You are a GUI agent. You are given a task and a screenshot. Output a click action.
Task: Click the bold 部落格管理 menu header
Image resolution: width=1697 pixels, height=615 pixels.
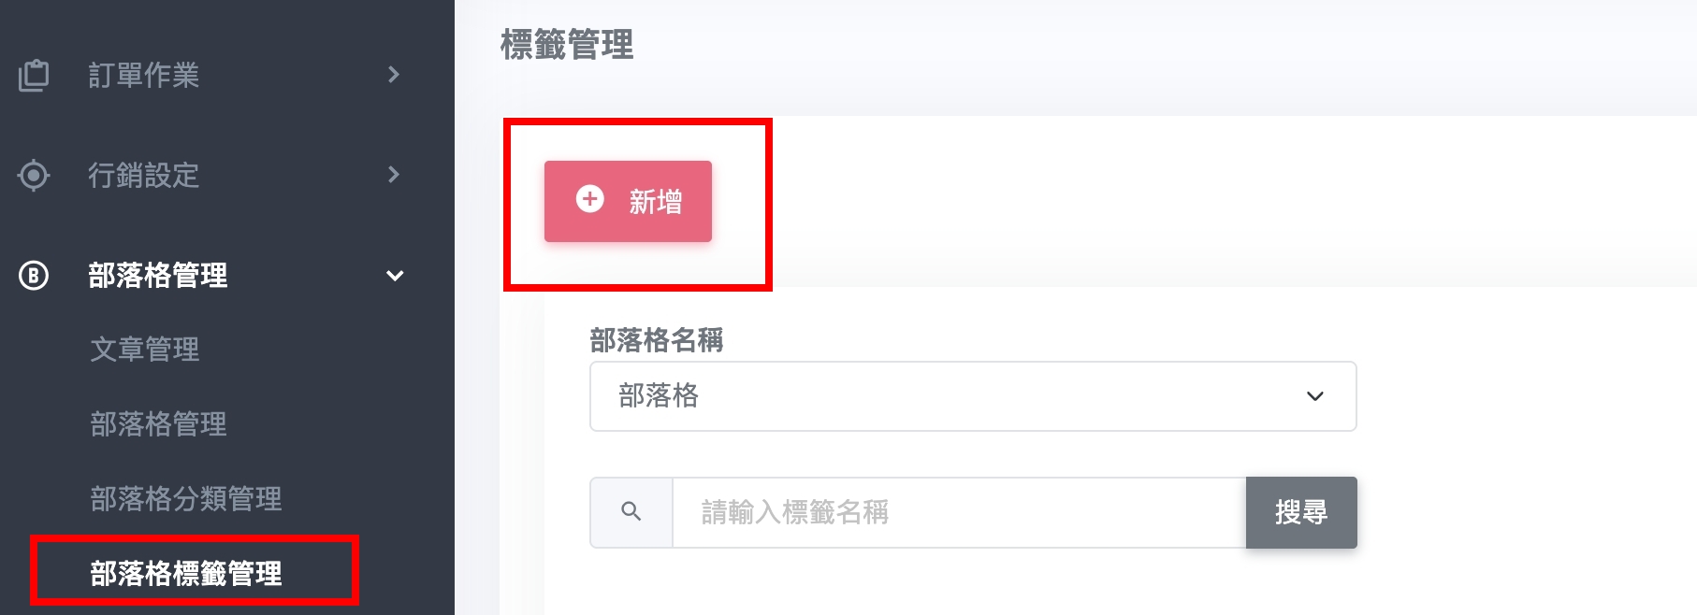pos(157,276)
